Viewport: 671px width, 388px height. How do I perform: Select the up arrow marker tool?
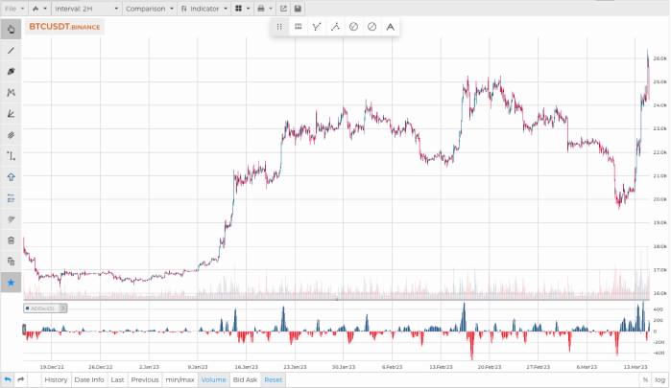pyautogui.click(x=11, y=177)
